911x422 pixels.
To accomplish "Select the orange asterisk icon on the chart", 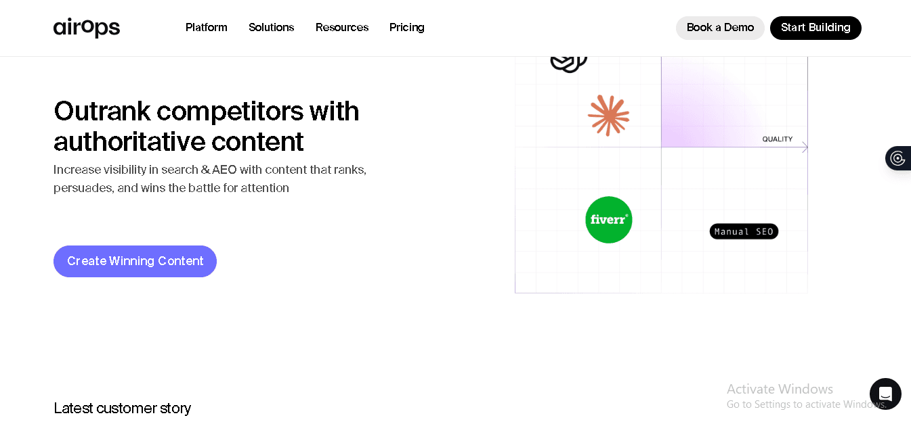I will pos(608,116).
